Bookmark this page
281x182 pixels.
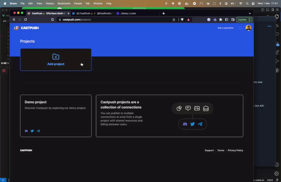[52, 19]
